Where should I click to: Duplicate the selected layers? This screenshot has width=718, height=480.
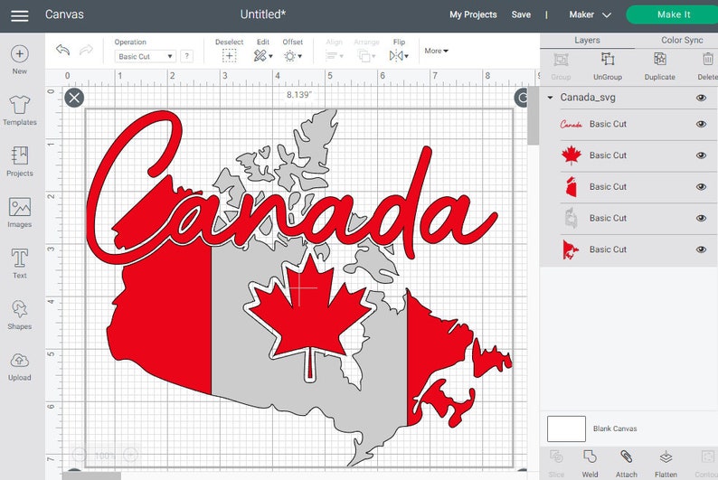point(660,66)
